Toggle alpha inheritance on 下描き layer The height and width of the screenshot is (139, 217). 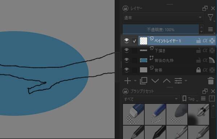(205, 51)
